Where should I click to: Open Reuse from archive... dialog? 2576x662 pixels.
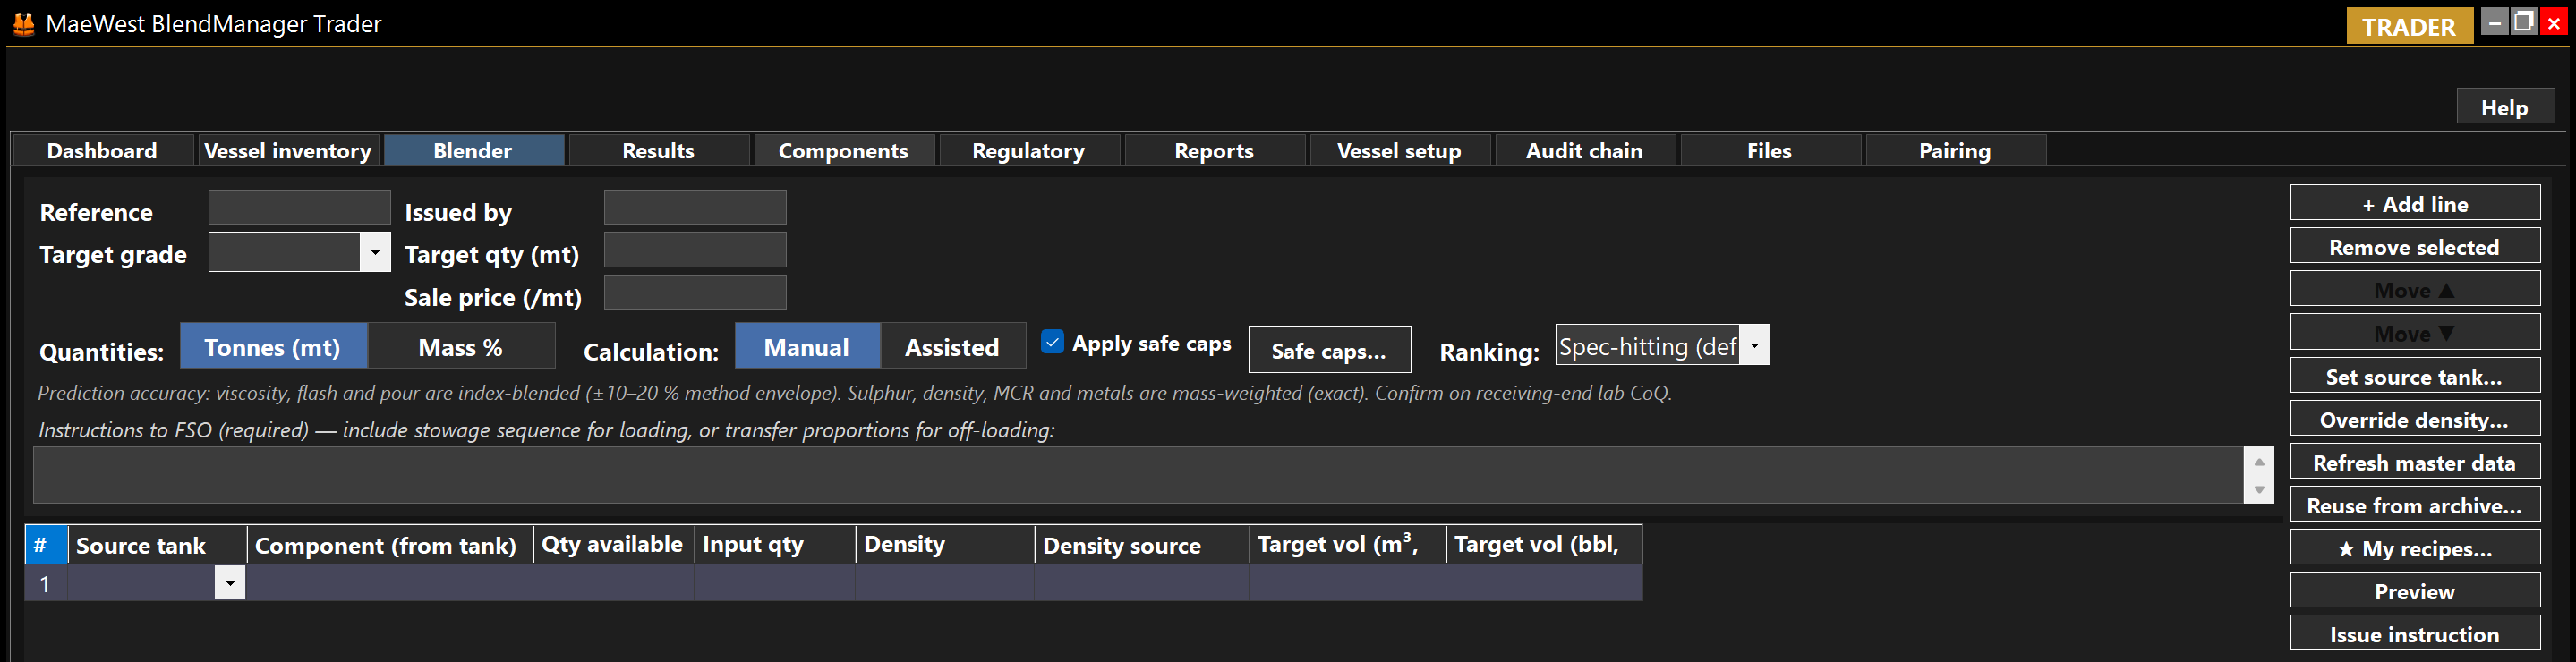[x=2414, y=504]
